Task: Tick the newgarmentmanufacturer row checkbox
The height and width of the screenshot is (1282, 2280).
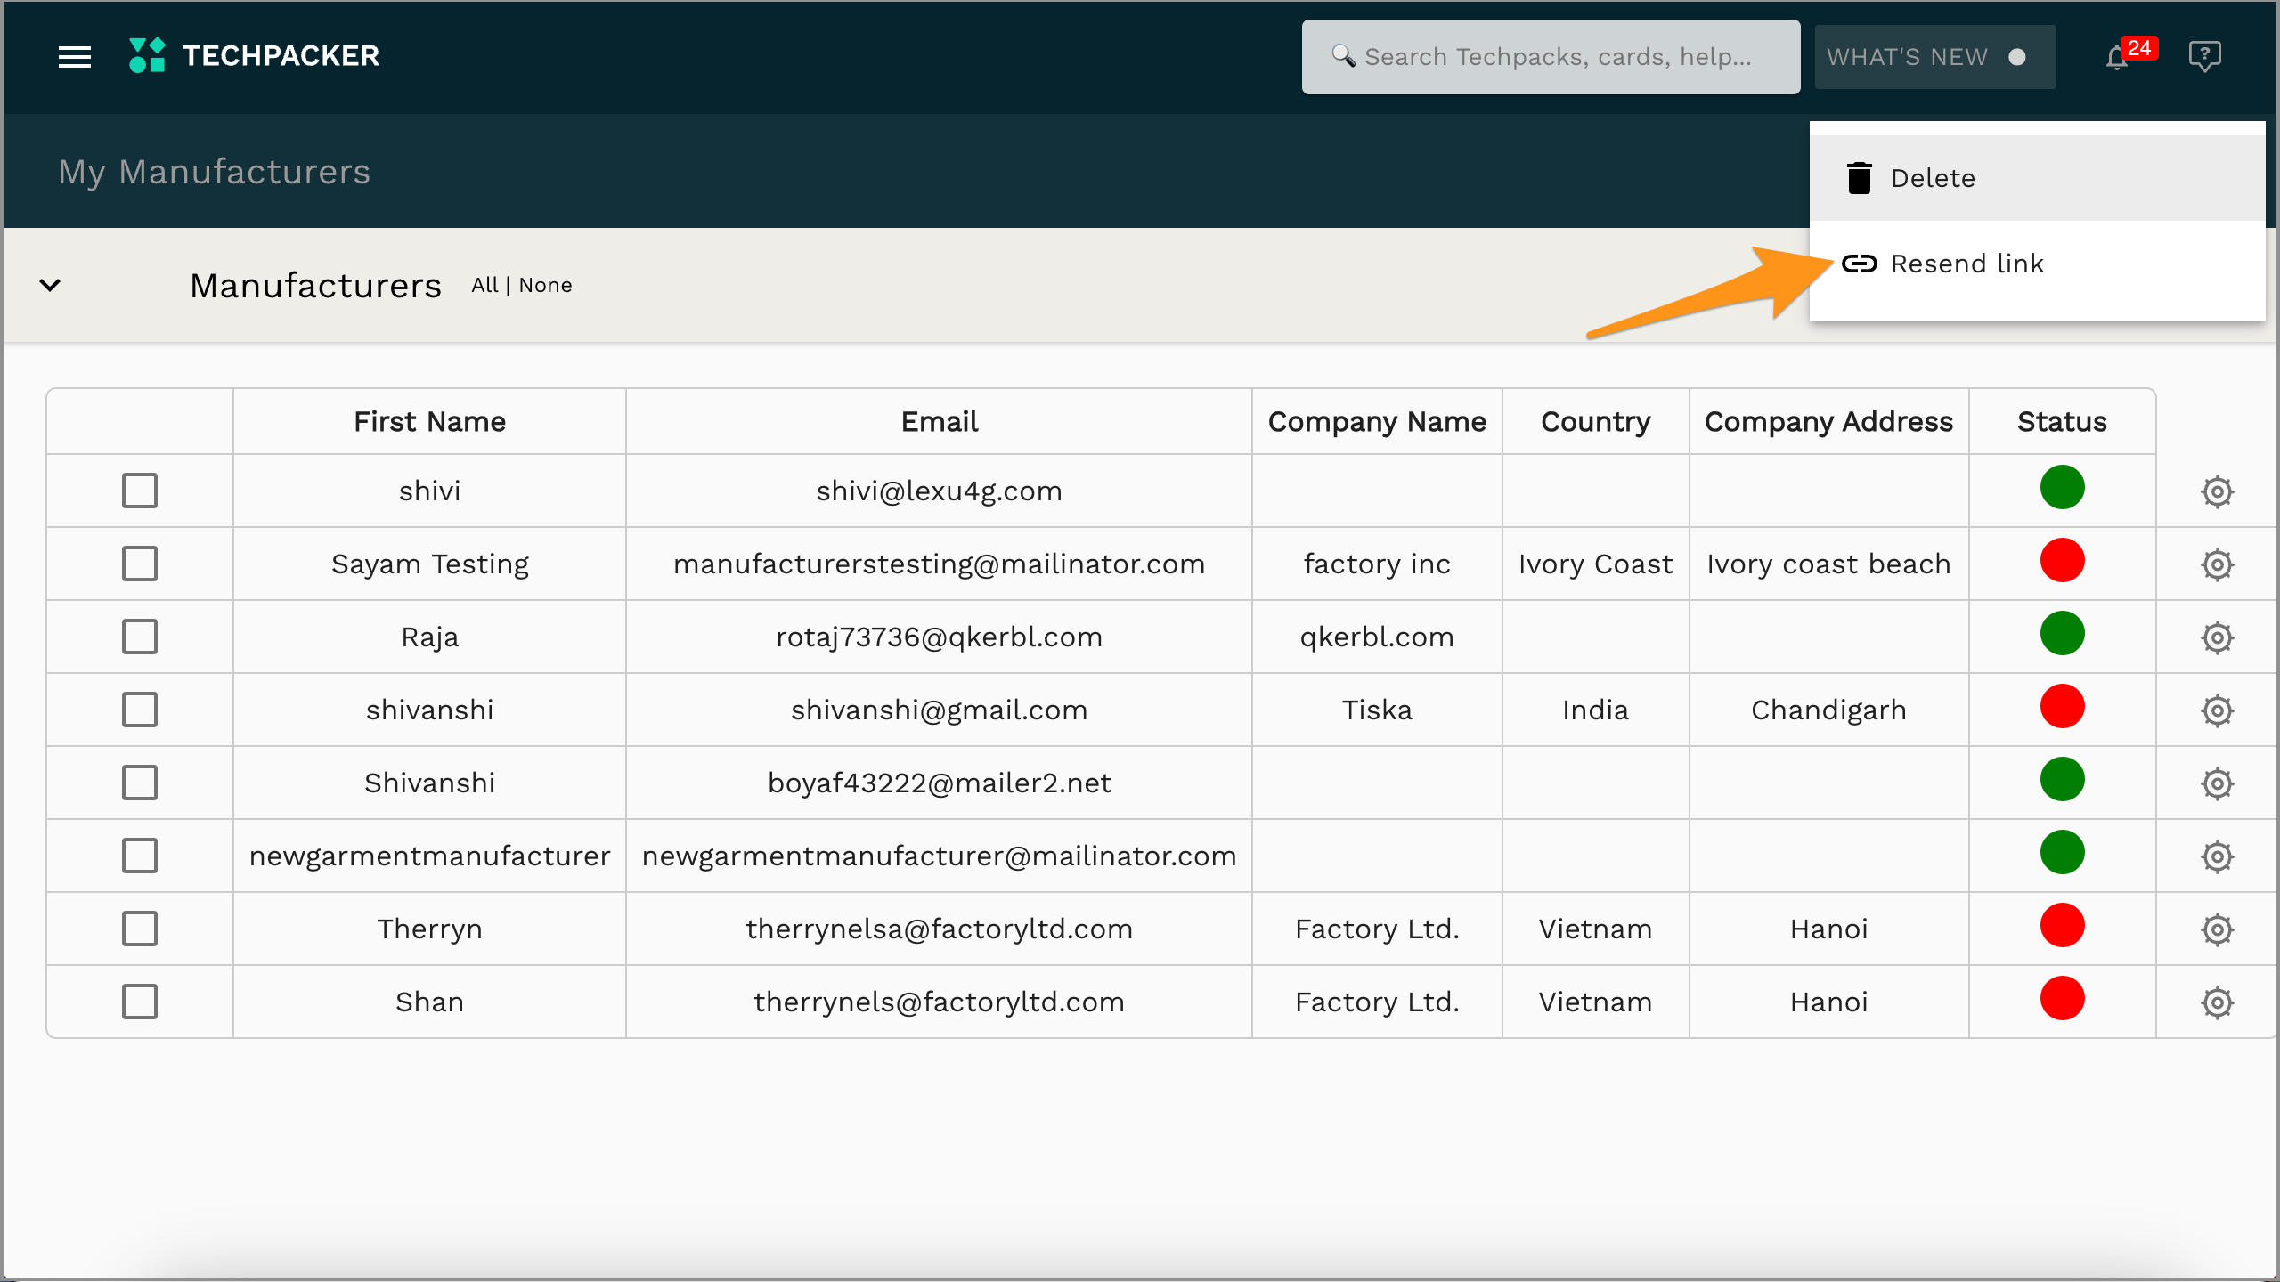Action: 140,856
